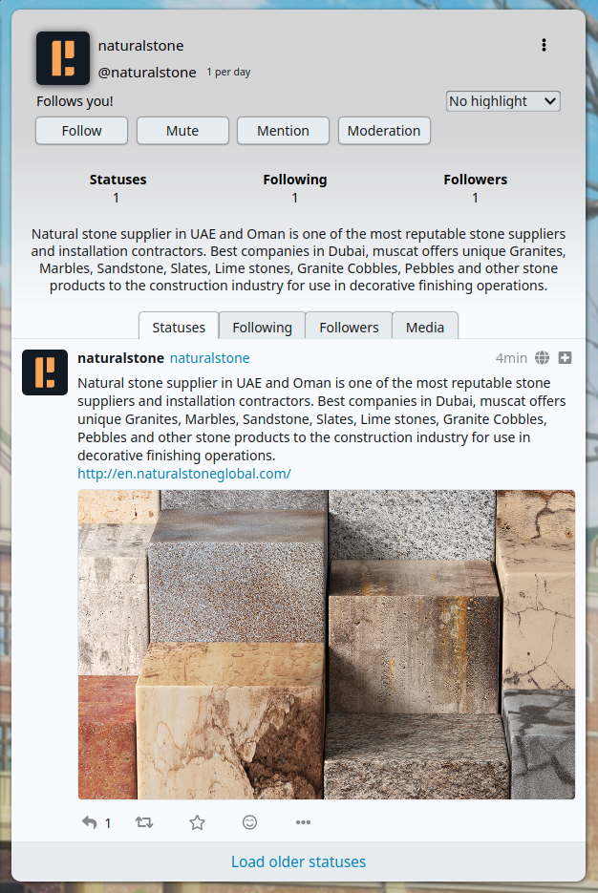Image resolution: width=598 pixels, height=893 pixels.
Task: Open the stone blocks image attachment
Action: tap(327, 644)
